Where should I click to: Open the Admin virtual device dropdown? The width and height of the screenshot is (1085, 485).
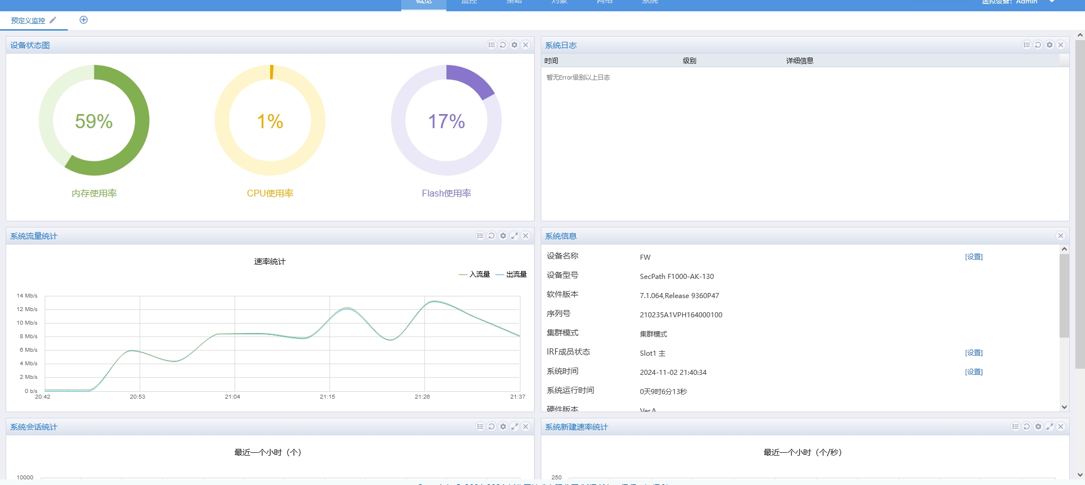1052,2
